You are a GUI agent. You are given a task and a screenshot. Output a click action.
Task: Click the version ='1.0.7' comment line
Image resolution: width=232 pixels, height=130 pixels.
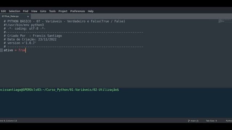20,43
